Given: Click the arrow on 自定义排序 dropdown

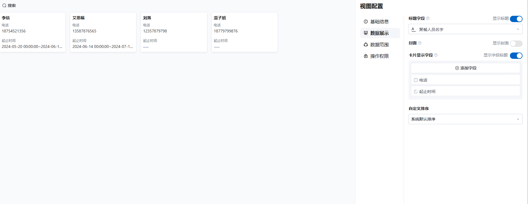Looking at the screenshot, I should [518, 119].
